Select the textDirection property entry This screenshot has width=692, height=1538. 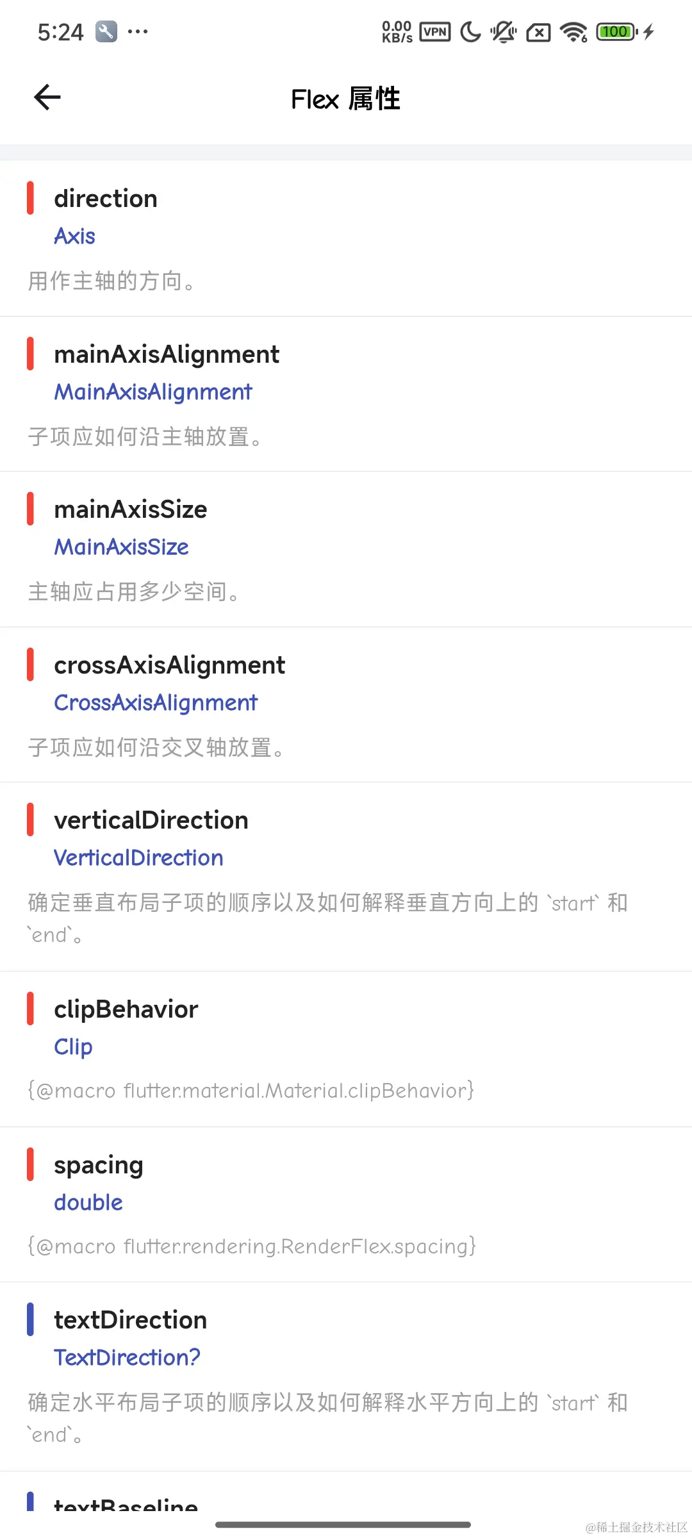click(x=346, y=1377)
